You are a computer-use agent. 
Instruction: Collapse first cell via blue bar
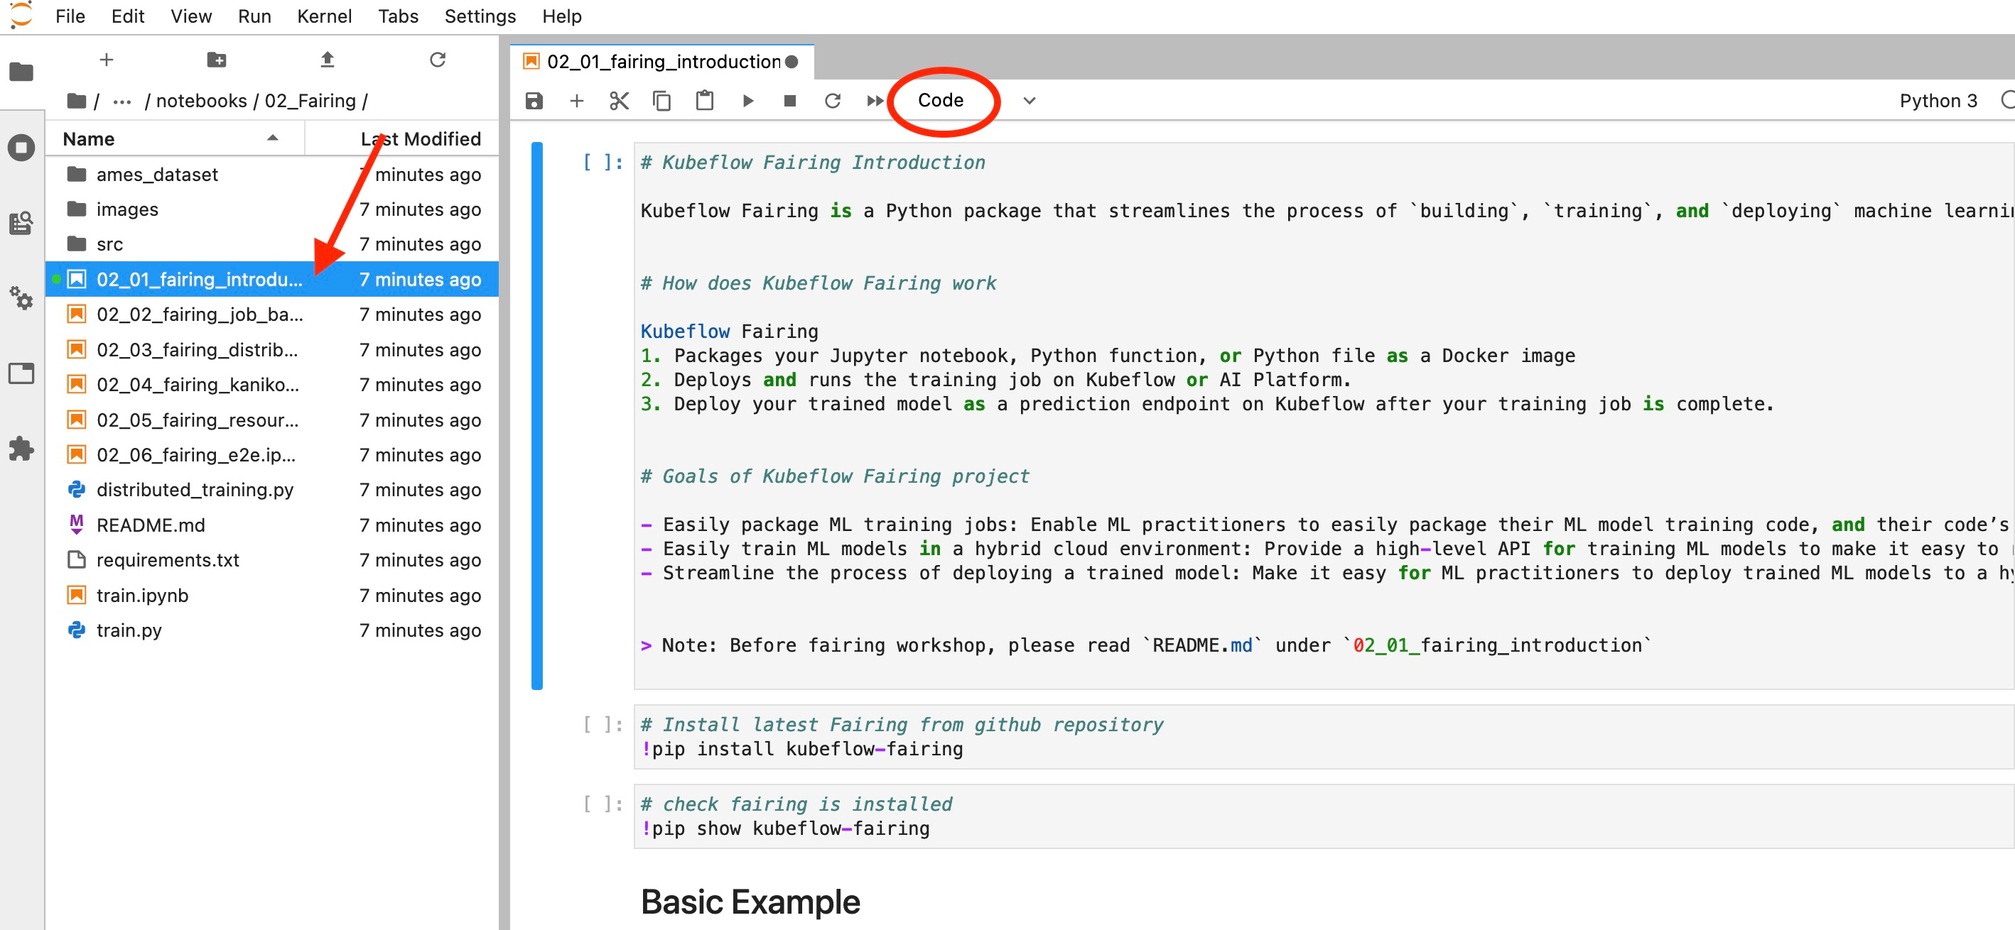tap(536, 416)
